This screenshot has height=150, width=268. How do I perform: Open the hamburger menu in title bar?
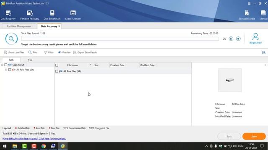(x=249, y=3)
